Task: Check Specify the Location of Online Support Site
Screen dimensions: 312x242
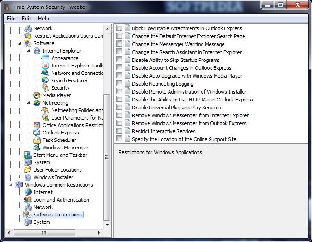Action: [119, 139]
